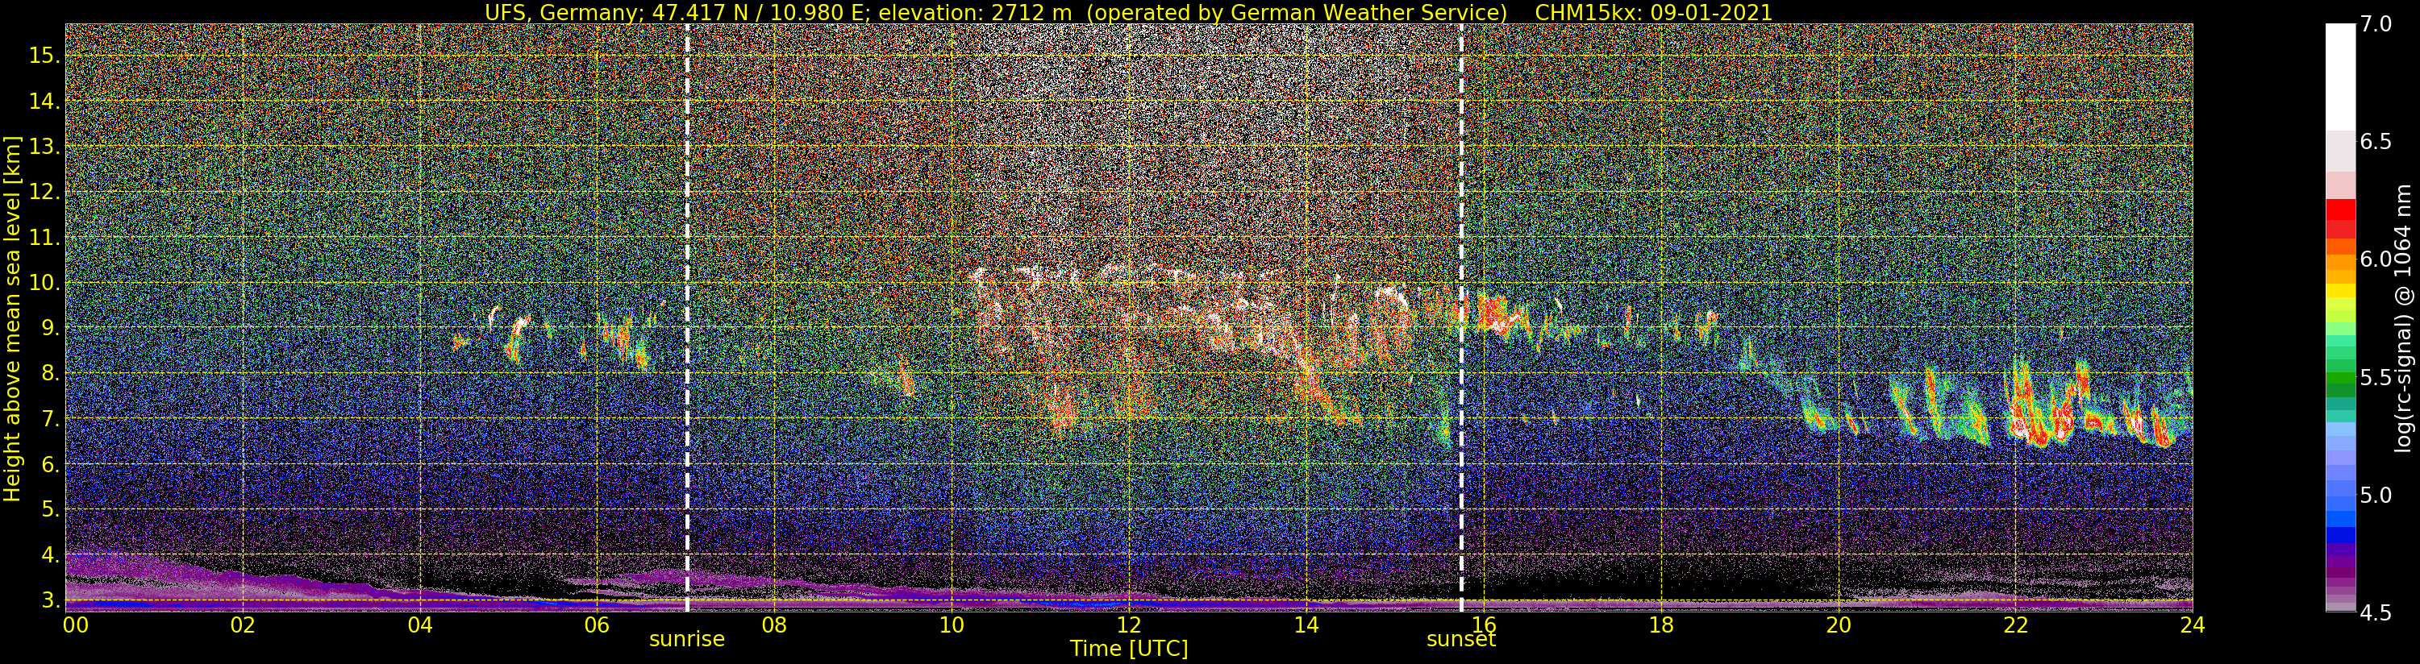Click the 24 tick on the time axis
2420x664 pixels.
point(2193,625)
